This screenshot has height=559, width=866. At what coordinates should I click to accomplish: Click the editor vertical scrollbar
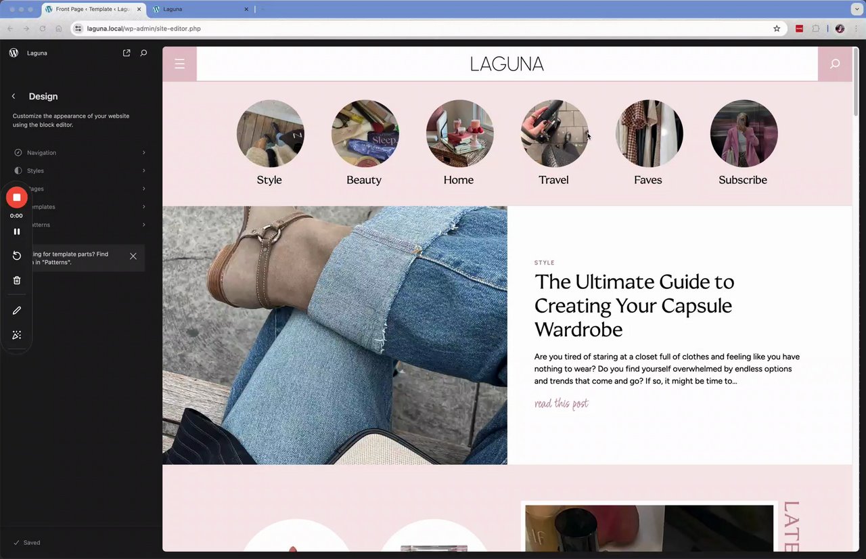(856, 81)
